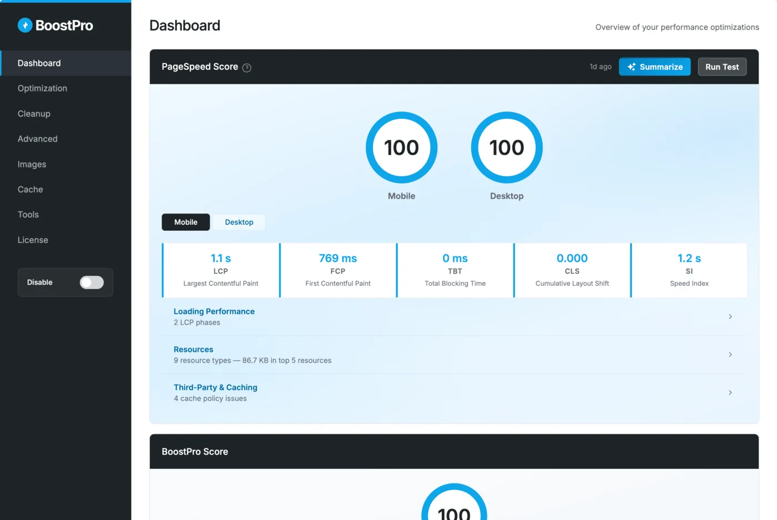Open the Cleanup section
Screen dimensions: 777x520
point(66,114)
